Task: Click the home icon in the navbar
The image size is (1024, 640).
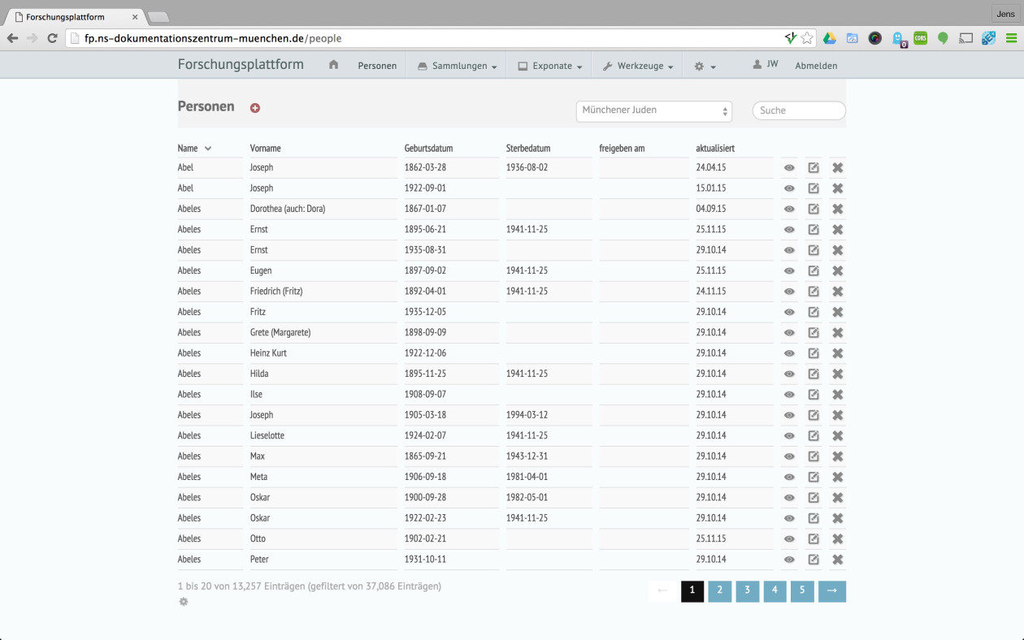Action: click(x=333, y=65)
